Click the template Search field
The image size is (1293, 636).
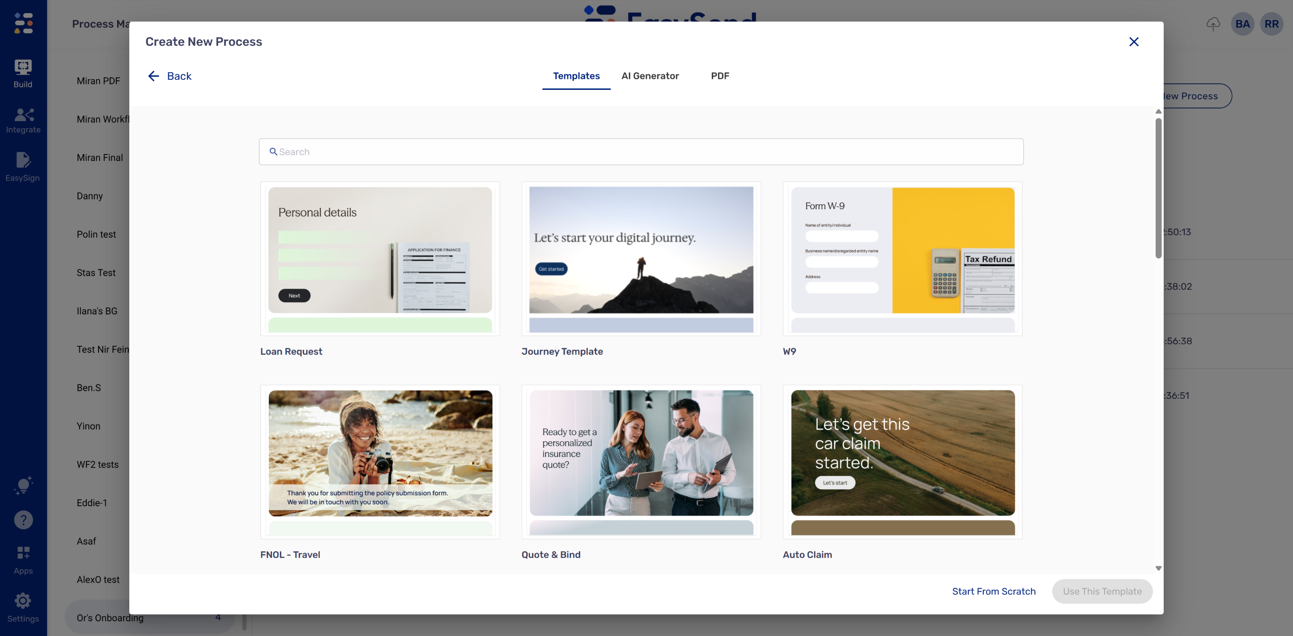click(x=641, y=152)
